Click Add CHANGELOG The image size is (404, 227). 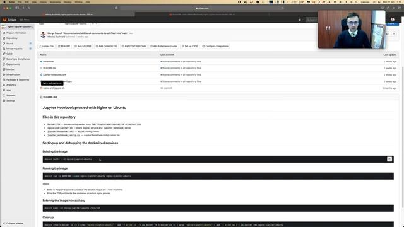point(107,46)
